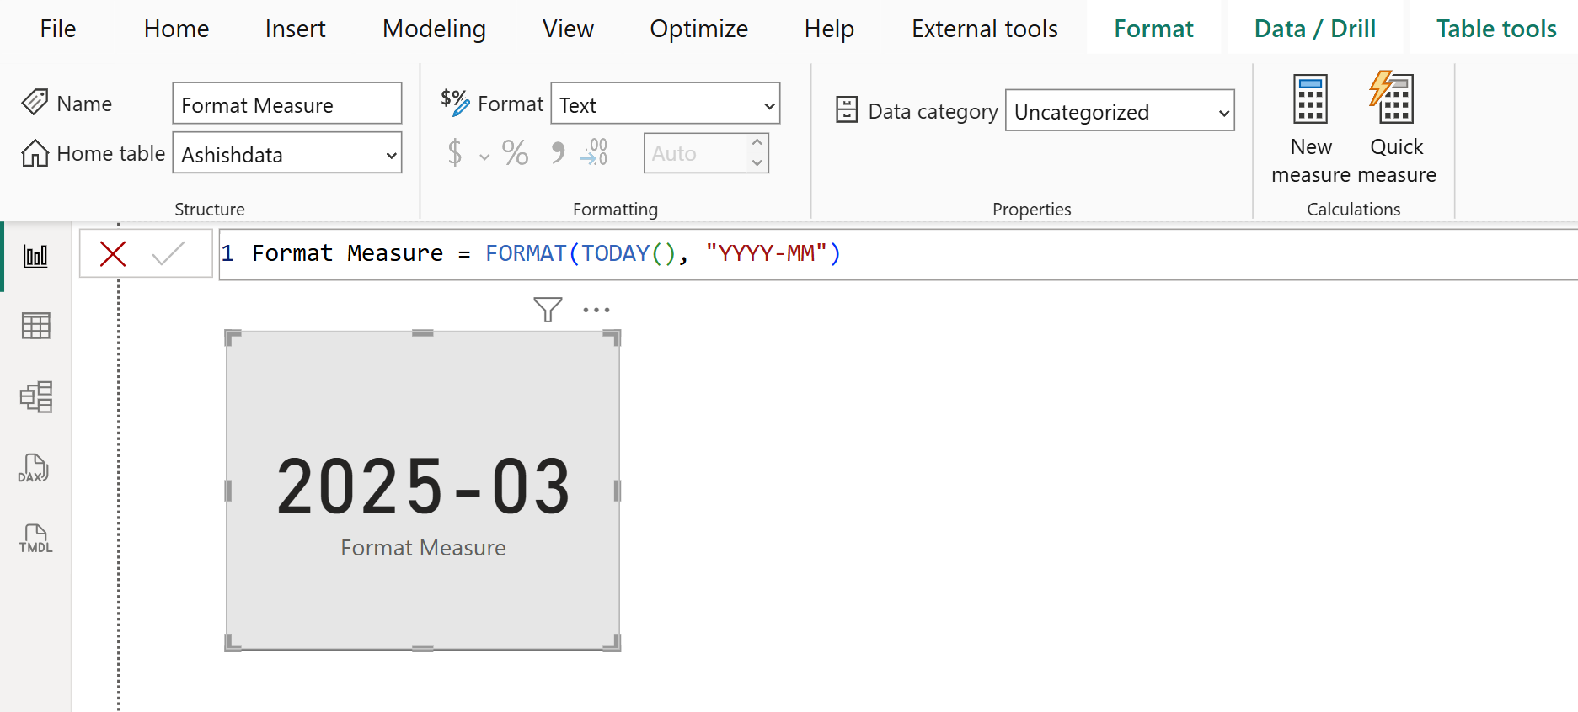Switch to the Table tools tab
The height and width of the screenshot is (712, 1578).
point(1495,29)
